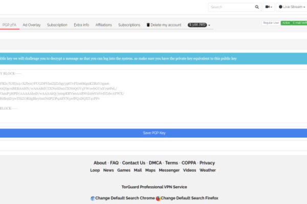Follow the Contact Us link

pos(134,163)
